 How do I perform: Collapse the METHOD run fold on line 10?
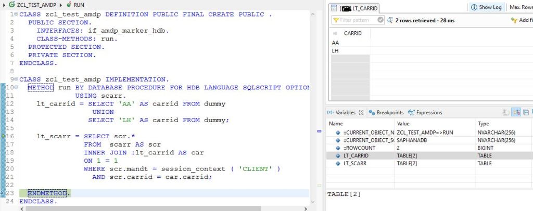coord(16,88)
